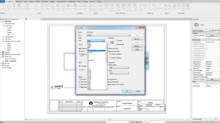Select the Area Boundary tool
The height and width of the screenshot is (123, 220).
pos(129,7)
